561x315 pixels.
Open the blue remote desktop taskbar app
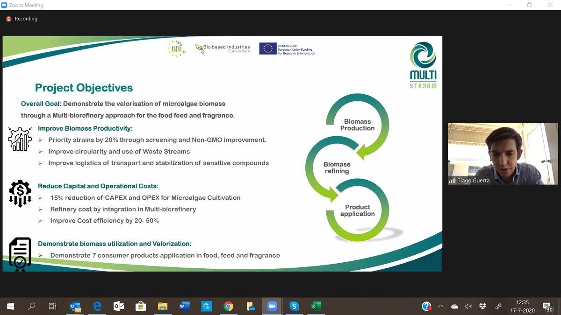click(206, 306)
